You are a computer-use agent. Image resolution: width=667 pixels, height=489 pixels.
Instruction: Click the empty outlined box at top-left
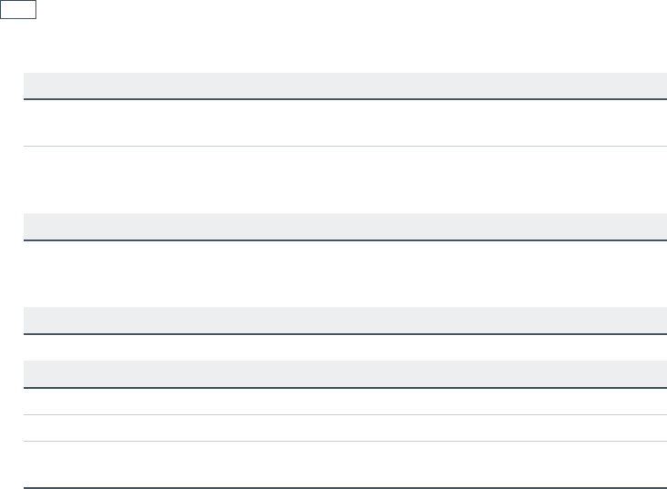[18, 9]
